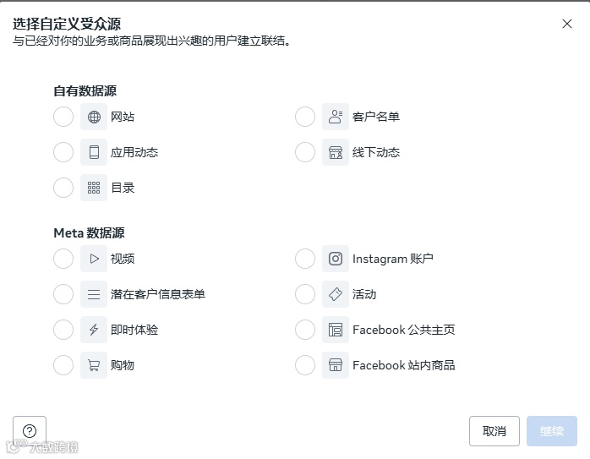Click the grid icon for 目录
Viewport: 590px width, 459px height.
(94, 188)
